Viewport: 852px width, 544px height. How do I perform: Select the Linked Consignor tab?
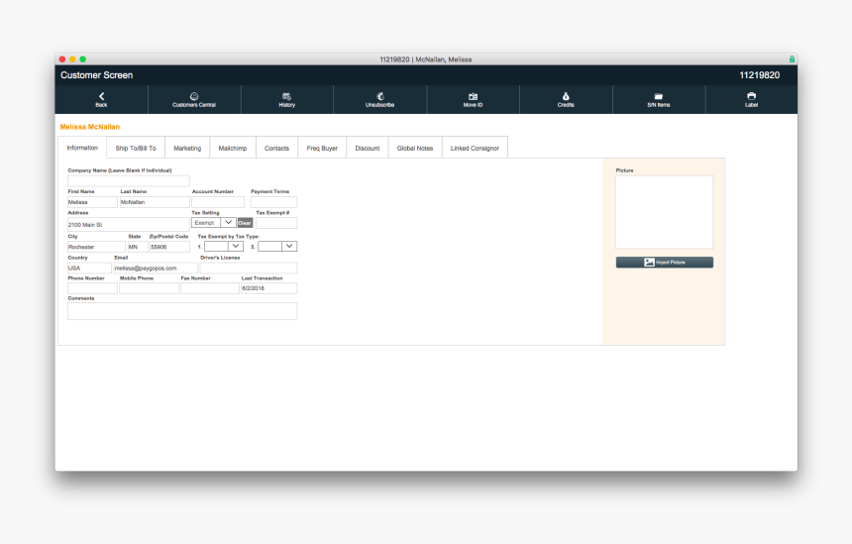[475, 149]
